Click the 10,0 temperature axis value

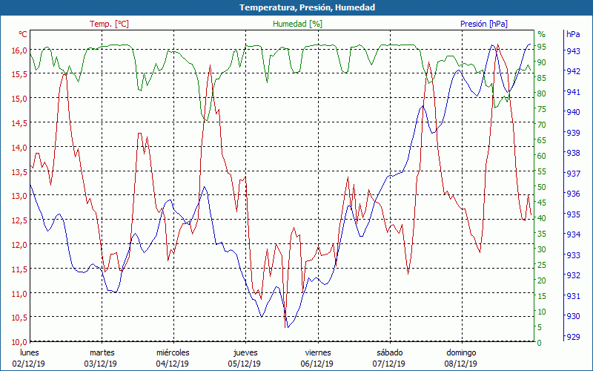(x=19, y=342)
